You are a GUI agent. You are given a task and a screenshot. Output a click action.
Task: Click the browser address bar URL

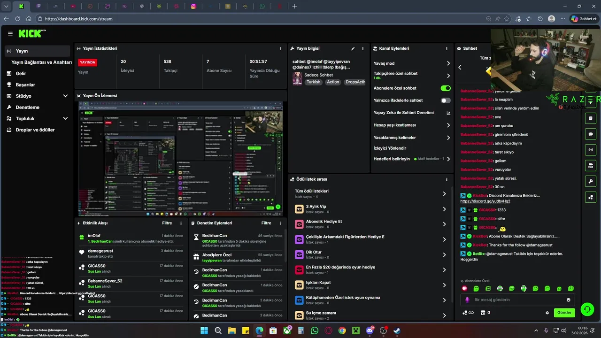tap(78, 19)
